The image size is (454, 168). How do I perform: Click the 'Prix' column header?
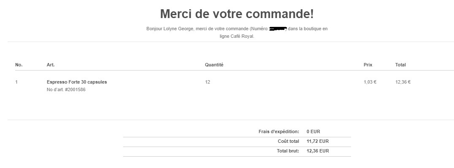point(368,65)
